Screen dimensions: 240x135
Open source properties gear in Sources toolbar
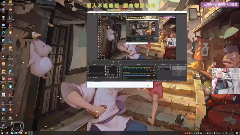pyautogui.click(x=111, y=78)
